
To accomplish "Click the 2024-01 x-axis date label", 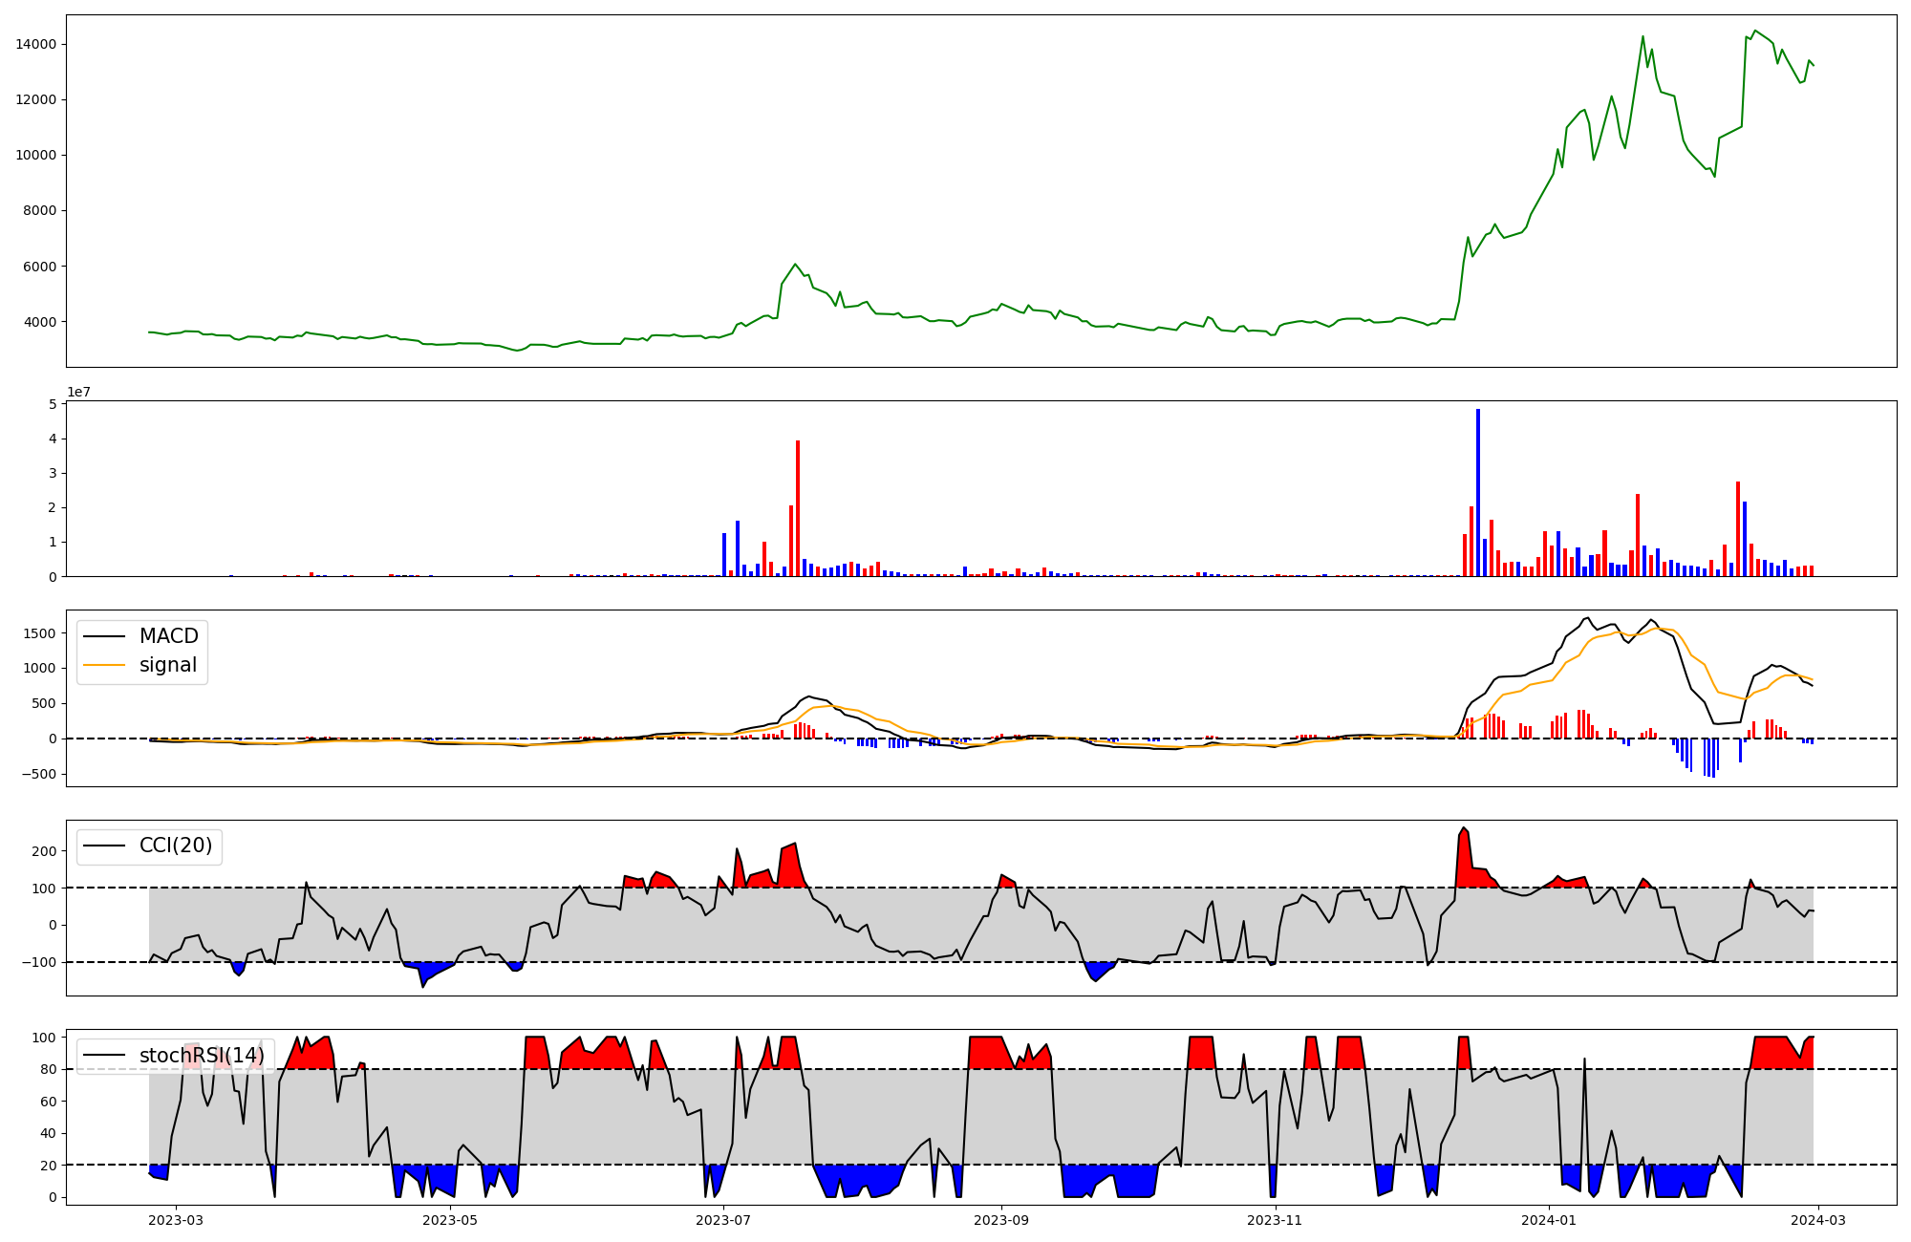I will 1549,1220.
